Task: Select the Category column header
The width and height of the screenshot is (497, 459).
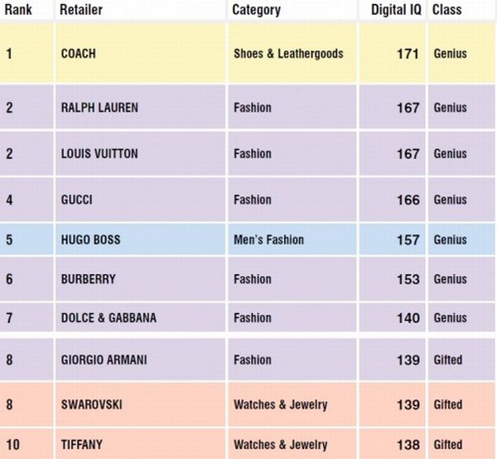Action: (256, 10)
